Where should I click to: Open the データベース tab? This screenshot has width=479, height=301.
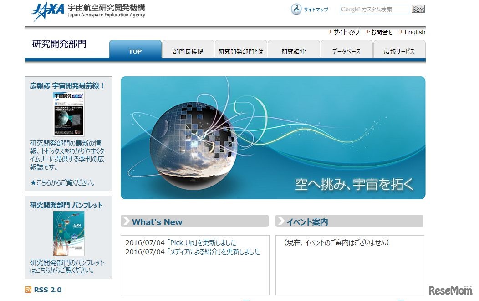[x=347, y=49]
